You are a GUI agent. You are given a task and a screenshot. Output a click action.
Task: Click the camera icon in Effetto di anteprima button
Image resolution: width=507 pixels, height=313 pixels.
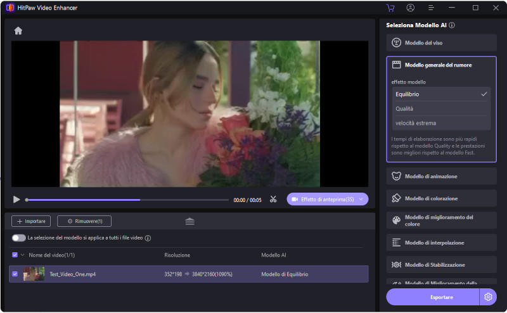(x=295, y=199)
